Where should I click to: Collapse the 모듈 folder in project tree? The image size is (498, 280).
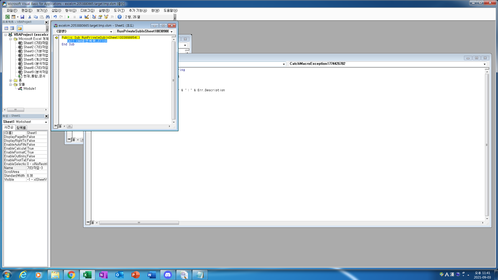pyautogui.click(x=11, y=85)
